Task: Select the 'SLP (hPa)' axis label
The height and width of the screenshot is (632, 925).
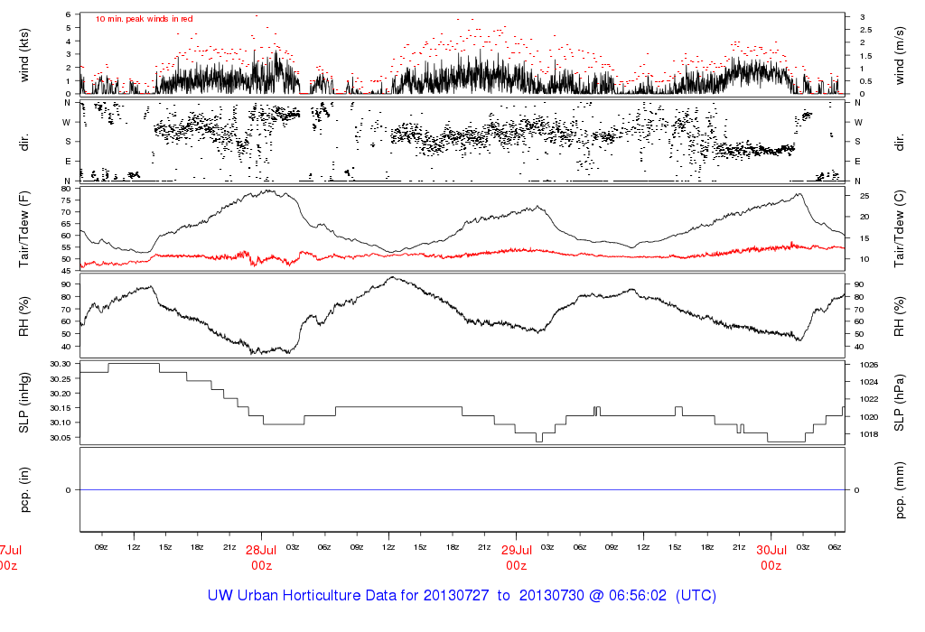Action: coord(899,402)
